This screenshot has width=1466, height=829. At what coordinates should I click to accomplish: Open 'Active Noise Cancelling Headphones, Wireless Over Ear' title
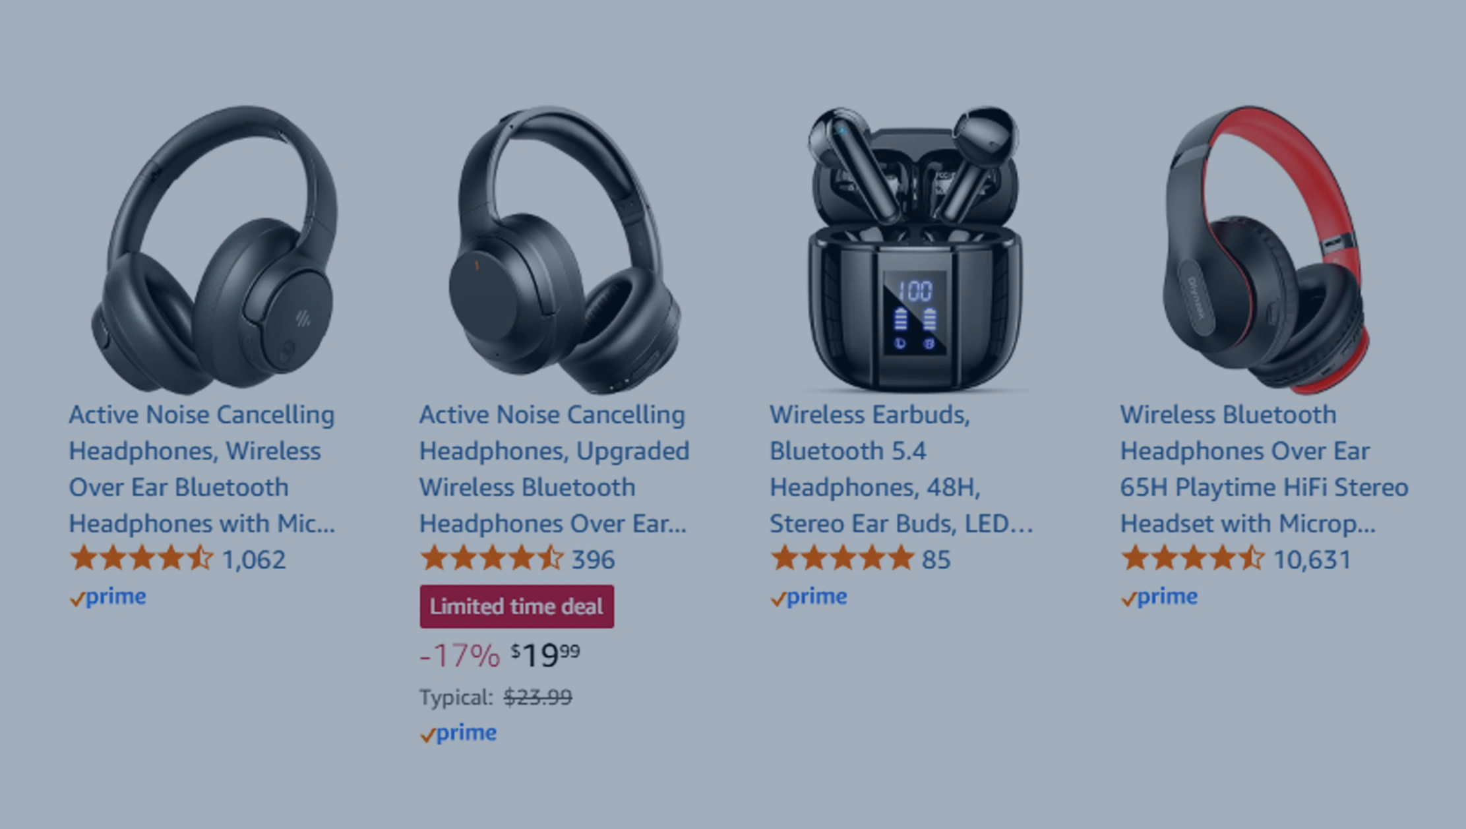click(x=202, y=469)
